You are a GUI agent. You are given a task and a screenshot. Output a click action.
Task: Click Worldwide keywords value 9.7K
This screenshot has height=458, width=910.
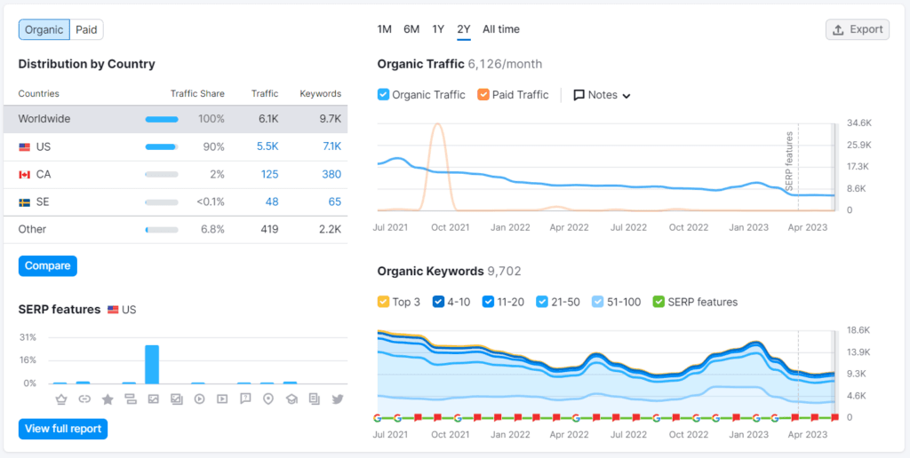[331, 119]
